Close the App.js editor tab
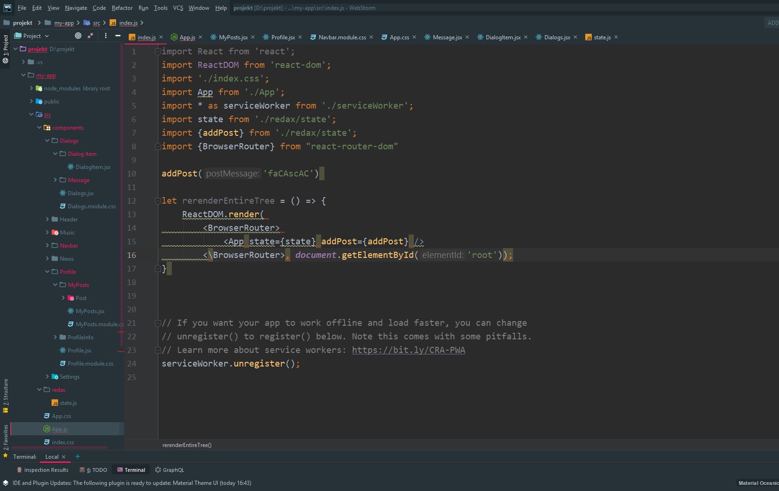Screen dimensions: 779x491 [x=200, y=37]
